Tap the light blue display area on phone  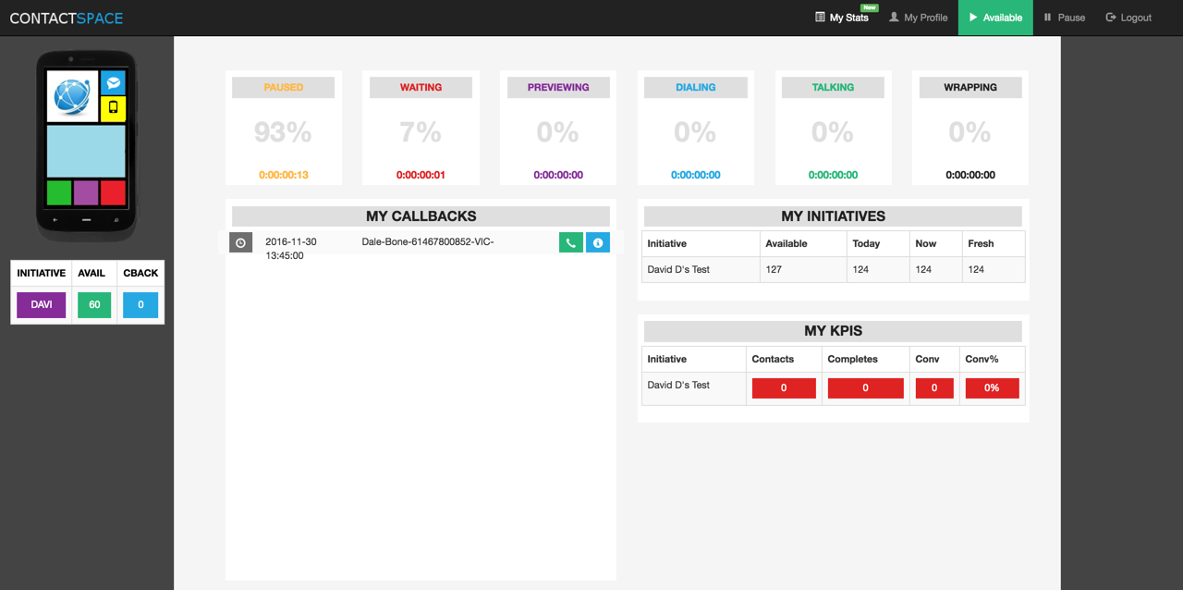pyautogui.click(x=86, y=151)
